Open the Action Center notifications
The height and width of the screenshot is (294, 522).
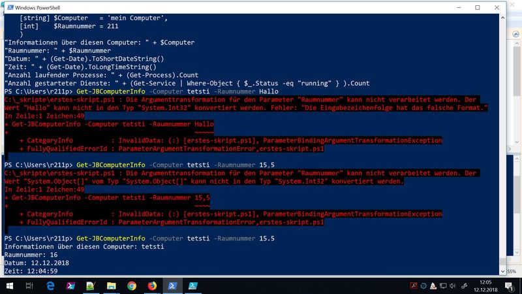pyautogui.click(x=509, y=286)
